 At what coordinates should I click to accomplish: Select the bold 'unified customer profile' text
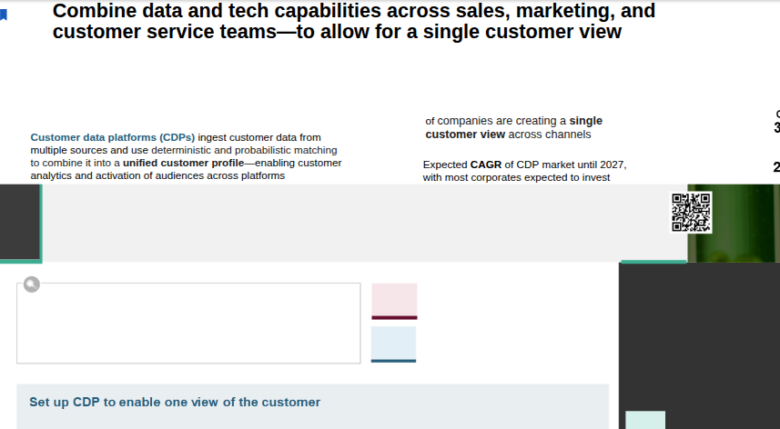coord(184,163)
